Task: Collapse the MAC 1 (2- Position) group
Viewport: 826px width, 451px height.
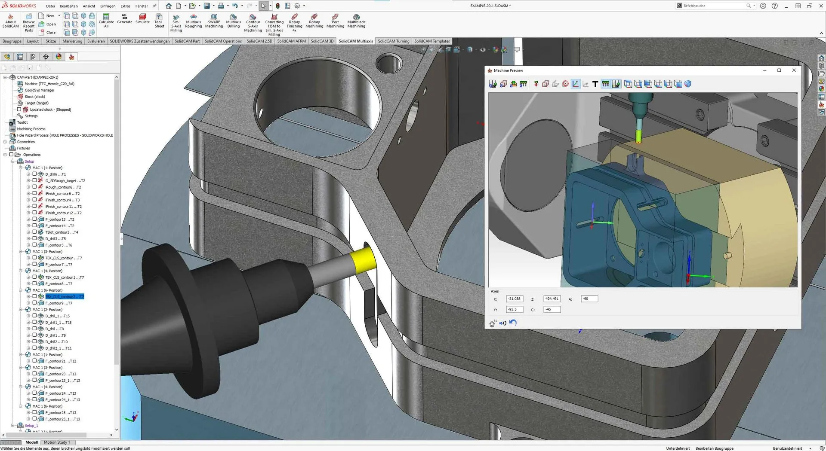Action: click(x=21, y=309)
